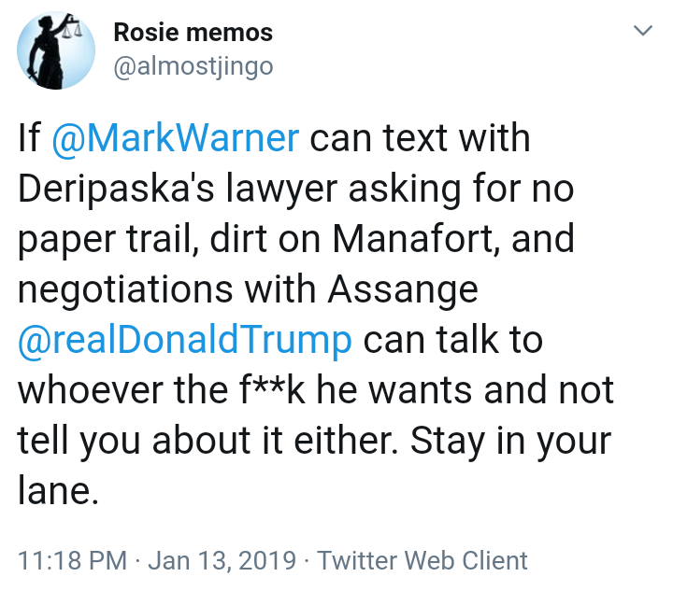The width and height of the screenshot is (673, 591).
Task: Open the @MarkWarner mention
Action: (175, 138)
